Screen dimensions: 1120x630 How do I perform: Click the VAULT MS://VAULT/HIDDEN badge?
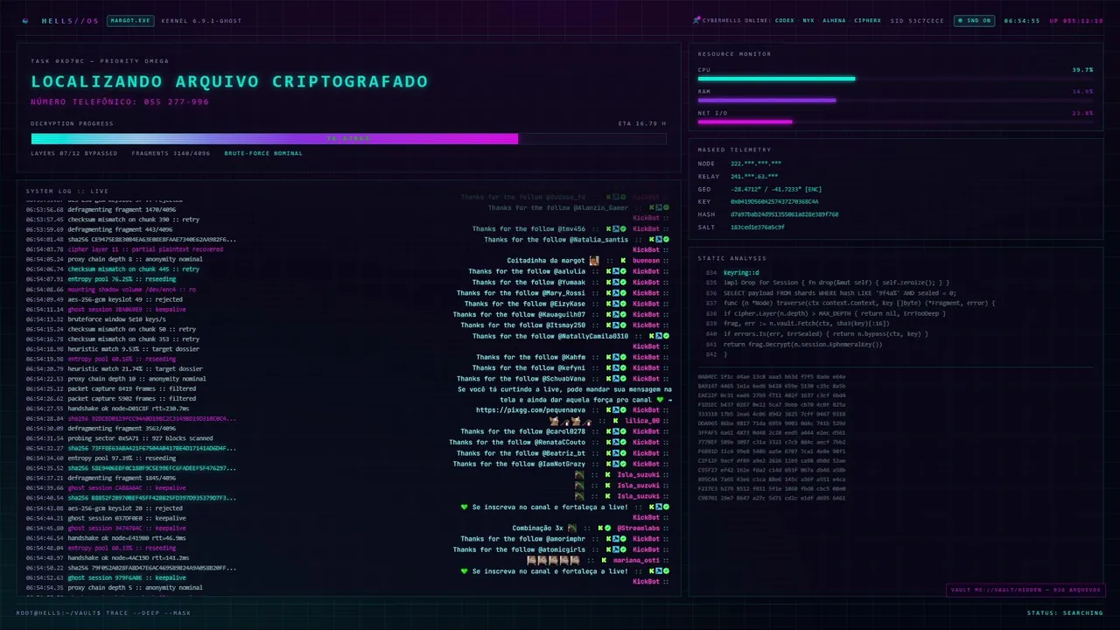point(1025,590)
